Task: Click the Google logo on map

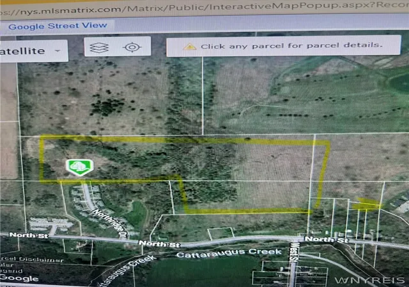Action: pyautogui.click(x=19, y=278)
